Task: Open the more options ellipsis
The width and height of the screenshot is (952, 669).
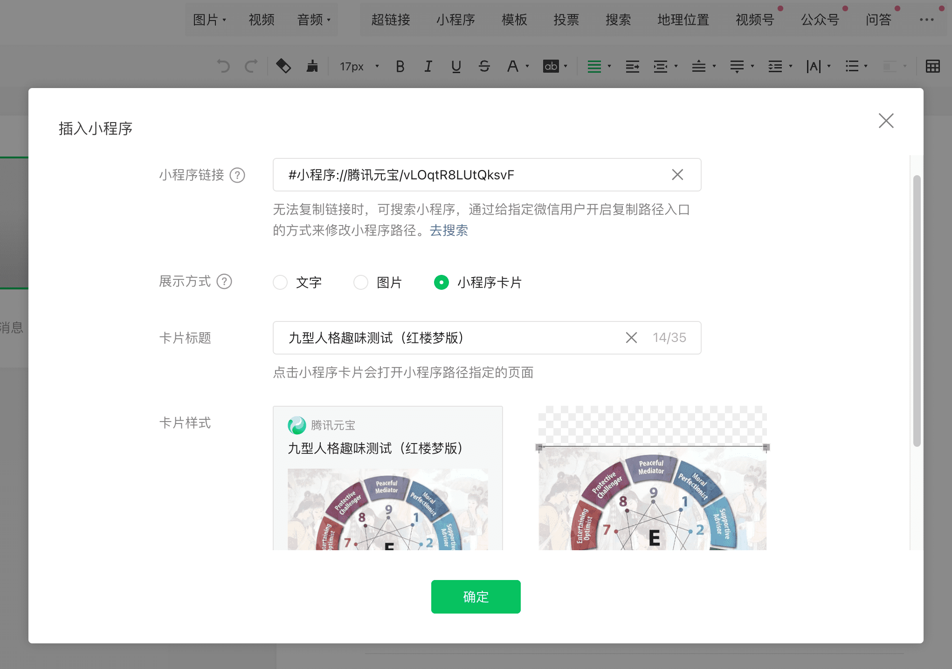Action: [x=927, y=20]
